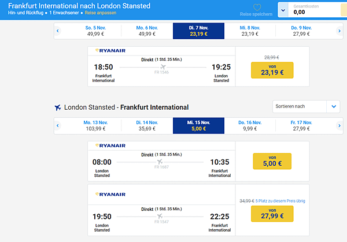
Task: Click the Ryanair logo on the 19:50 flight
Action: click(x=110, y=194)
